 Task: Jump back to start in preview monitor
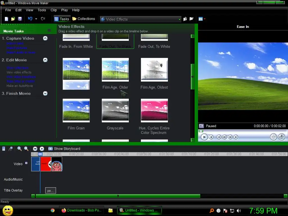coord(219,137)
